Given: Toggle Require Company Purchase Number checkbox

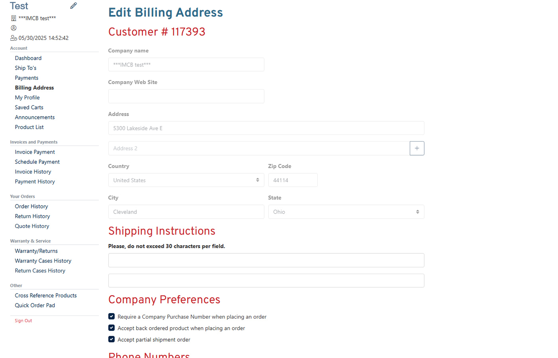Looking at the screenshot, I should point(112,317).
